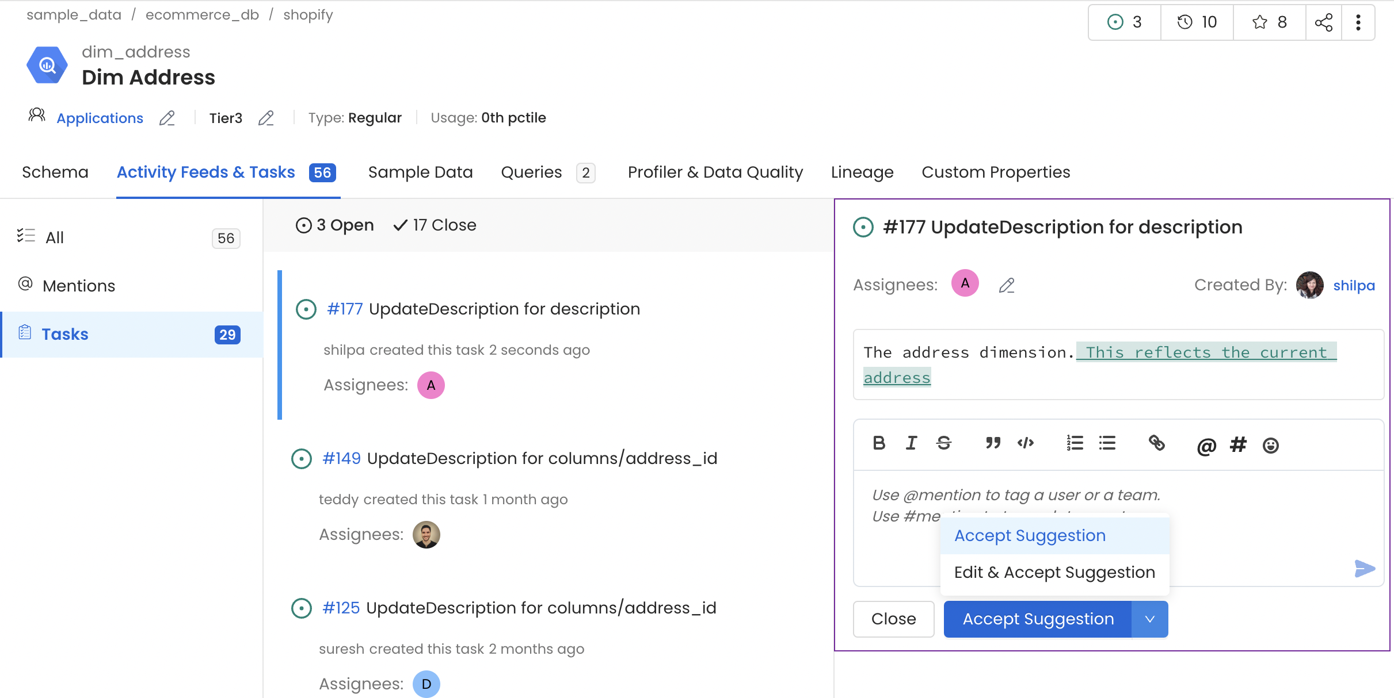The height and width of the screenshot is (698, 1394).
Task: Click the code block formatting icon
Action: tap(1026, 443)
